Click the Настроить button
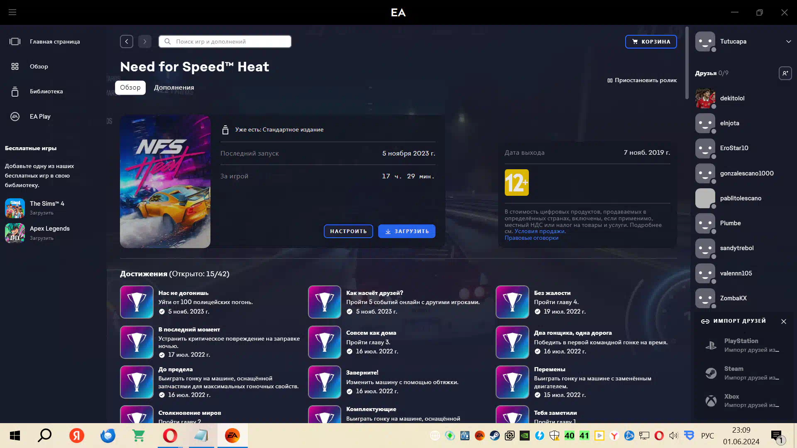The image size is (797, 448). point(348,231)
